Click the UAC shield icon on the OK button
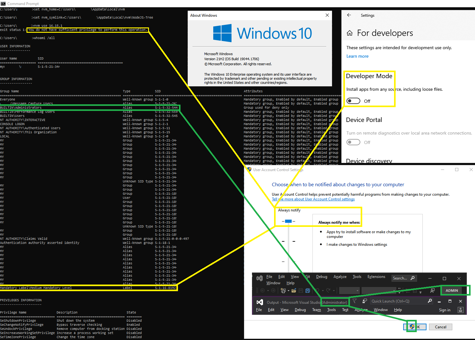475x340 pixels. point(411,327)
